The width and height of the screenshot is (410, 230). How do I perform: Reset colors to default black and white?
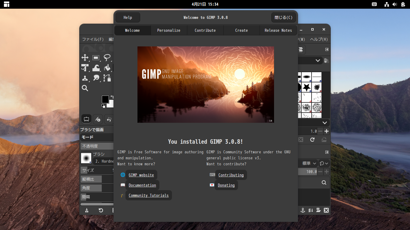103,106
